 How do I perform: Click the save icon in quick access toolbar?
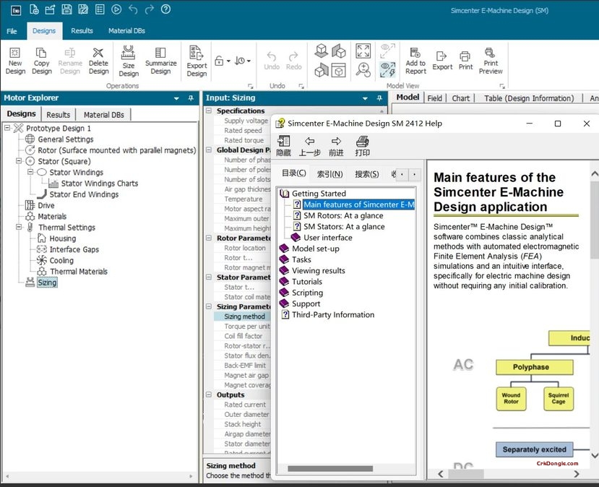point(66,9)
